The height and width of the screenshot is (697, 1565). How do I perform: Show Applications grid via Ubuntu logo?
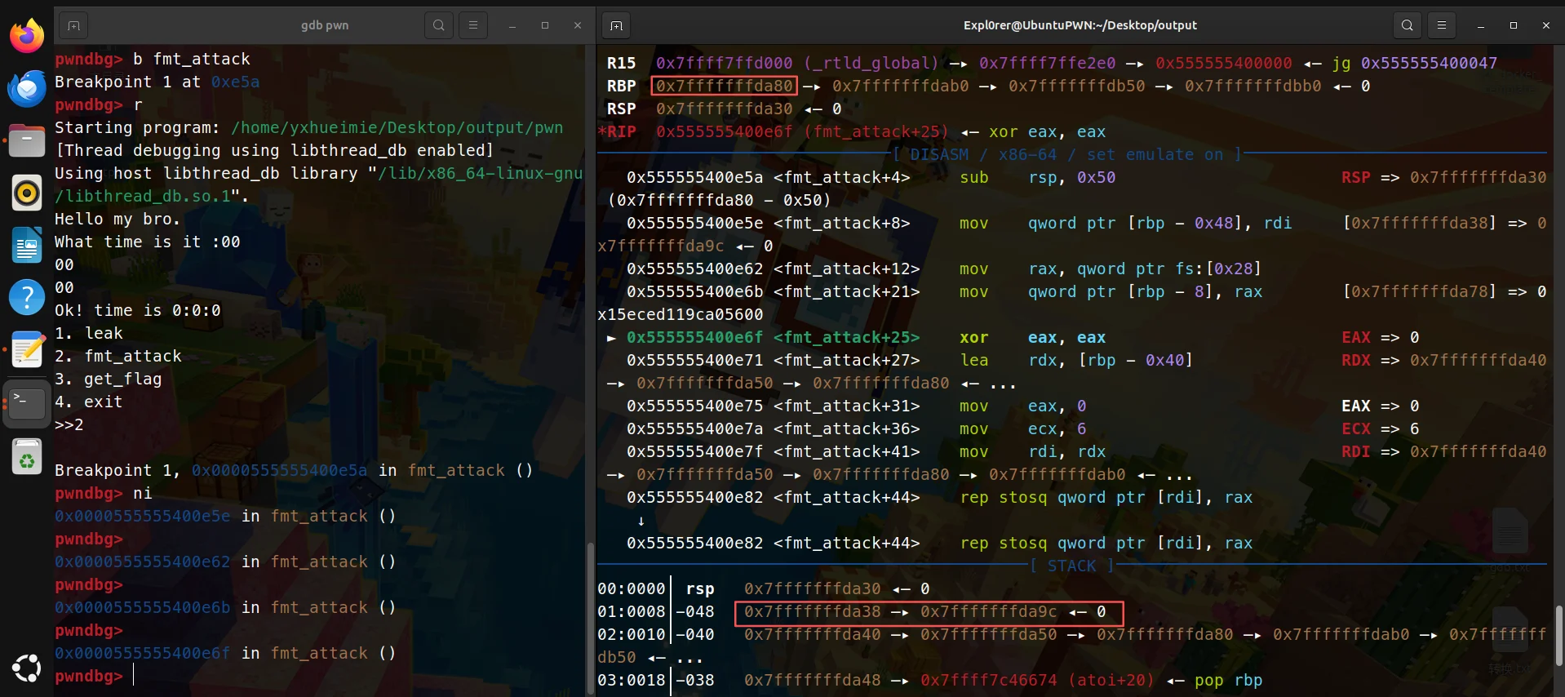tap(27, 668)
